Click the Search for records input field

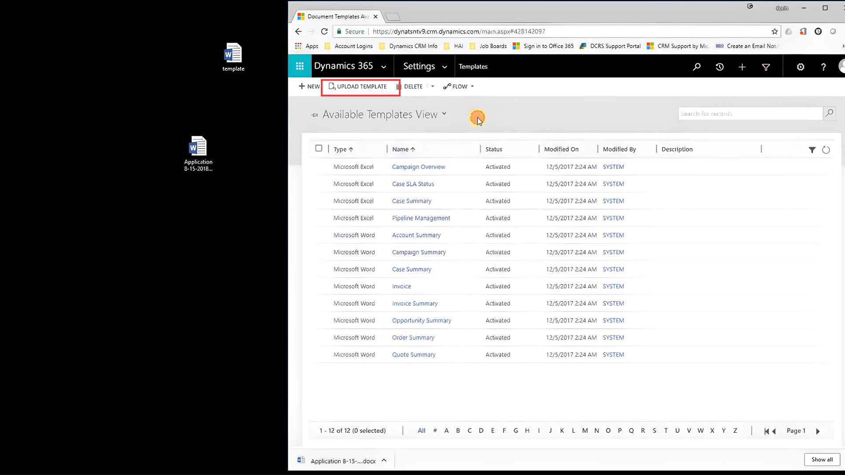point(750,113)
